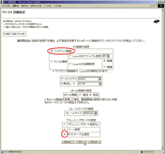This screenshot has width=165, height=154.
Task: Open 編集(E) menu
Action: [16, 6]
